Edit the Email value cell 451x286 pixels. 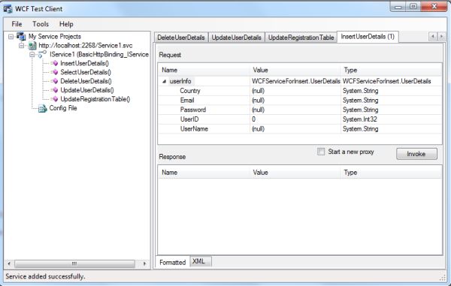pyautogui.click(x=295, y=101)
